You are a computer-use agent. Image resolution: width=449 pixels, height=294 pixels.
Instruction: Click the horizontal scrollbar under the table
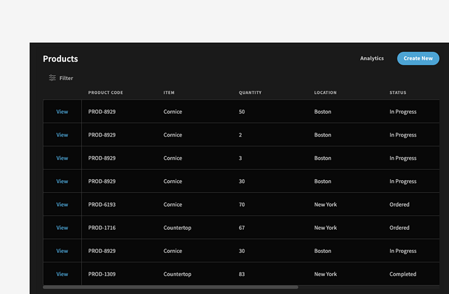171,287
